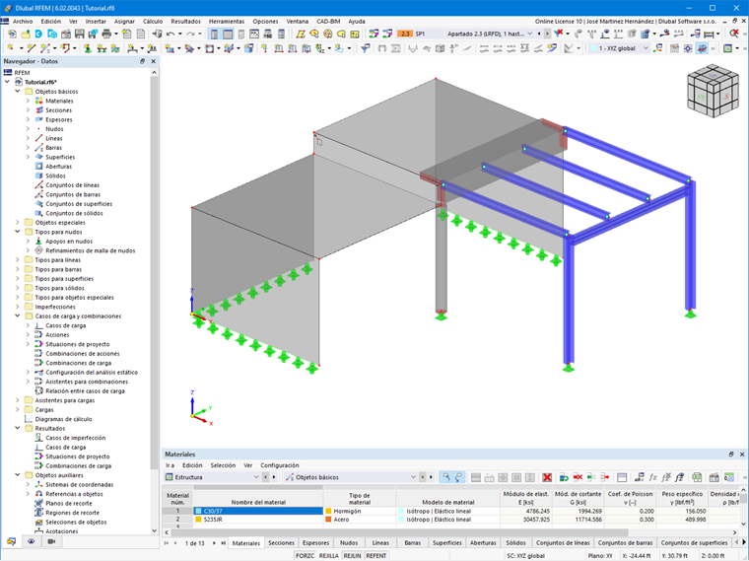Click the new node star icon

tap(11, 48)
